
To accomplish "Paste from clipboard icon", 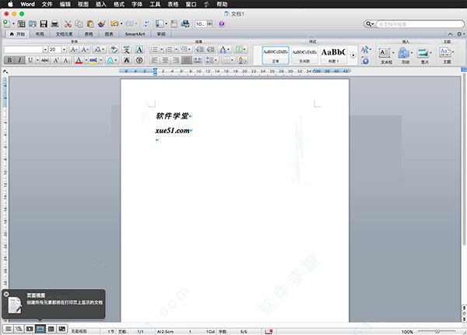I will coord(90,24).
